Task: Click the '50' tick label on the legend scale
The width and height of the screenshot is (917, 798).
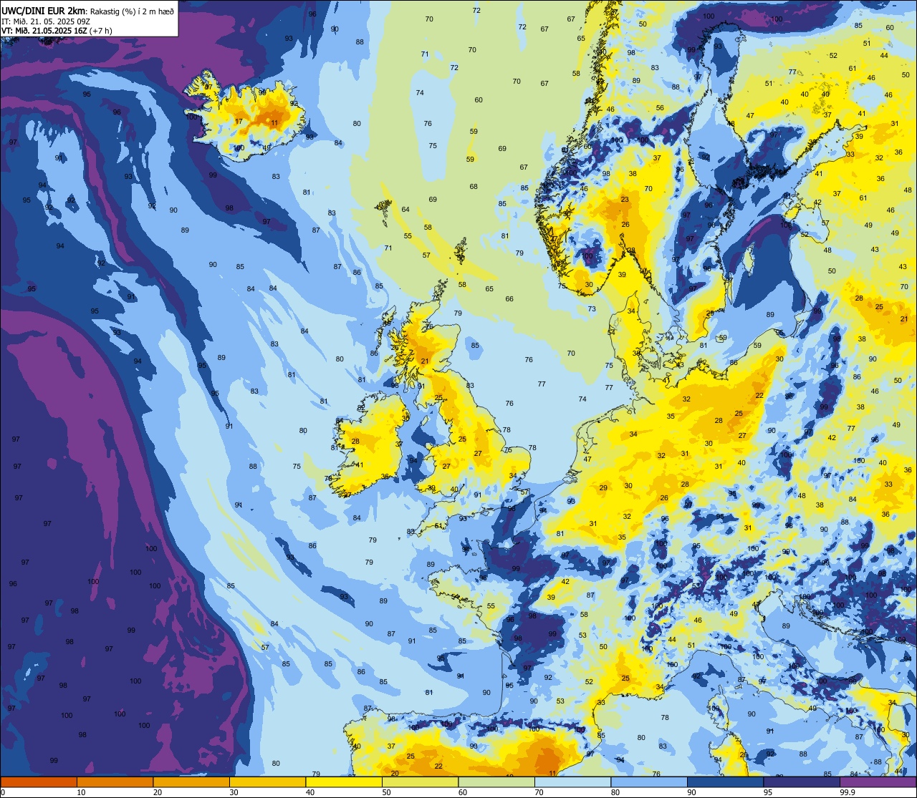Action: click(x=386, y=792)
